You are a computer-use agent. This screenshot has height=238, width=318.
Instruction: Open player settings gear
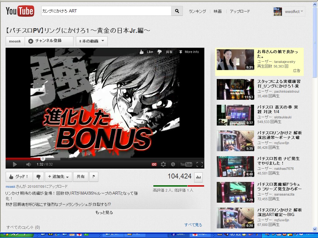tap(163, 164)
